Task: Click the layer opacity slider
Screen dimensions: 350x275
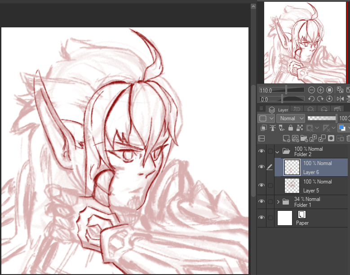Action: coord(322,118)
